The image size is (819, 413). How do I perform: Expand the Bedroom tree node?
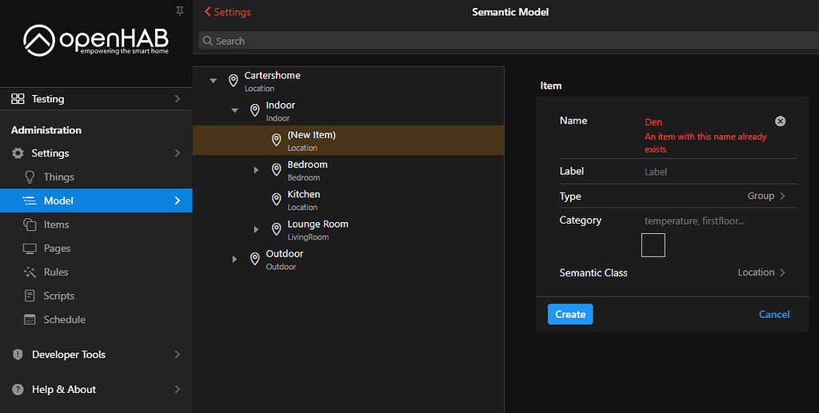[x=256, y=170]
